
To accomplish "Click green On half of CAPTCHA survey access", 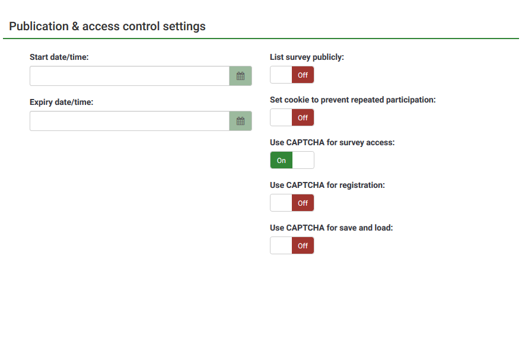I will coord(281,161).
